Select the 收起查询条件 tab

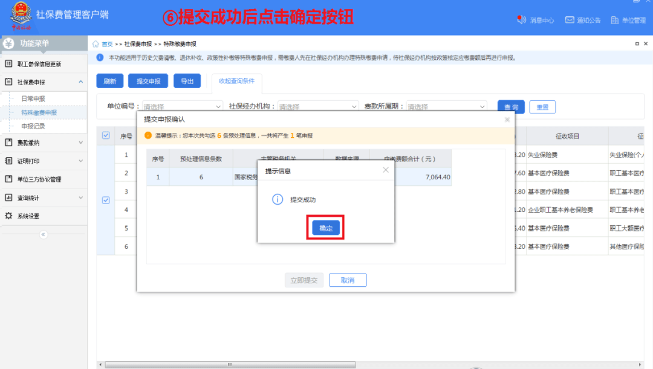pos(236,81)
